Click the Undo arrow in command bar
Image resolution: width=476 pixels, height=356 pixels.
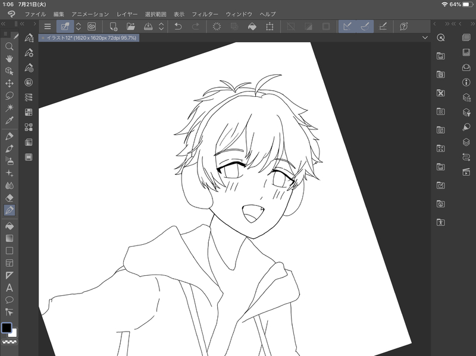tap(178, 27)
